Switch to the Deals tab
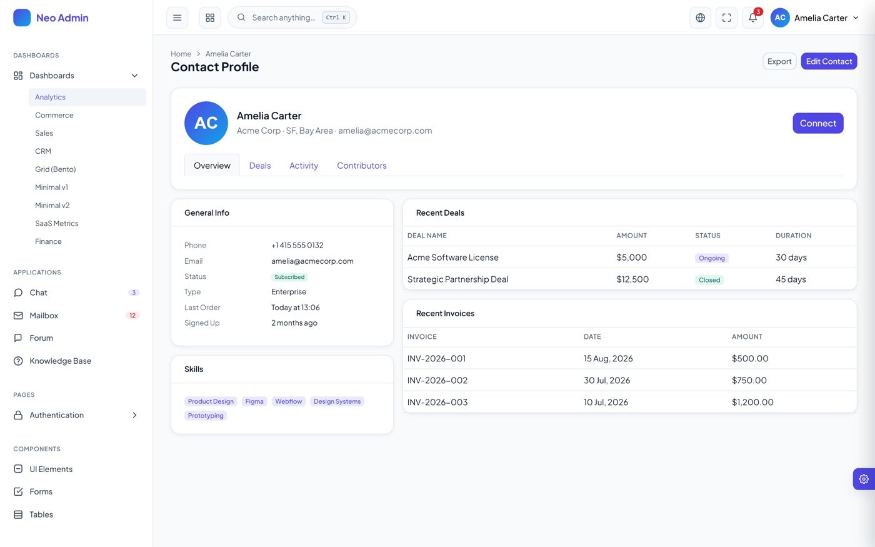Image resolution: width=875 pixels, height=547 pixels. point(260,166)
